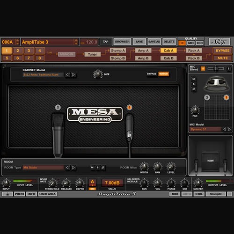Open Rack A module
Image resolution: width=234 pixels, height=234 pixels.
(194, 51)
